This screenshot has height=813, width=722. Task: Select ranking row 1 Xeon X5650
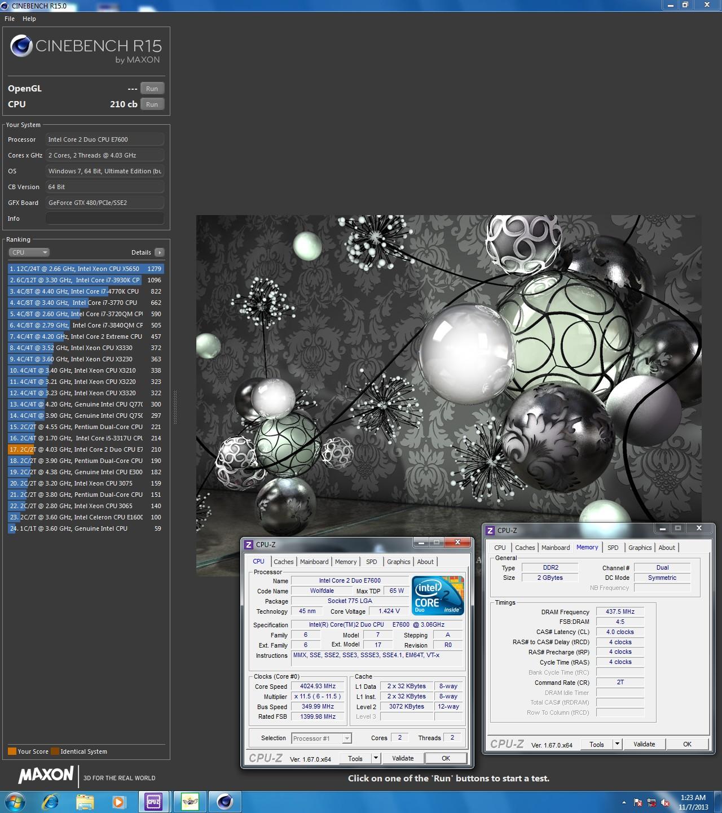coord(86,269)
